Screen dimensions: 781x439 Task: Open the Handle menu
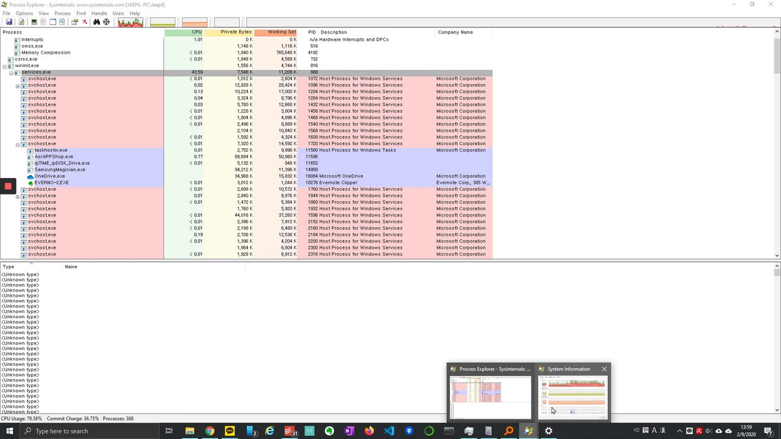tap(99, 13)
